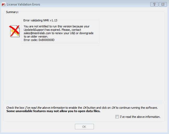This screenshot has height=134, width=169.
Task: Click the error code 0x8000000D text
Action: [x=39, y=40]
